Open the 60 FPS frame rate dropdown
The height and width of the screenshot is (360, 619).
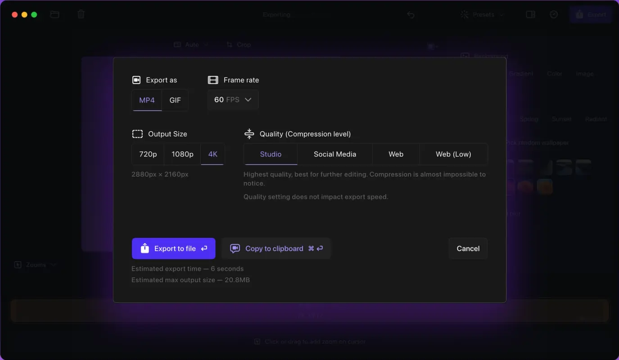click(233, 100)
